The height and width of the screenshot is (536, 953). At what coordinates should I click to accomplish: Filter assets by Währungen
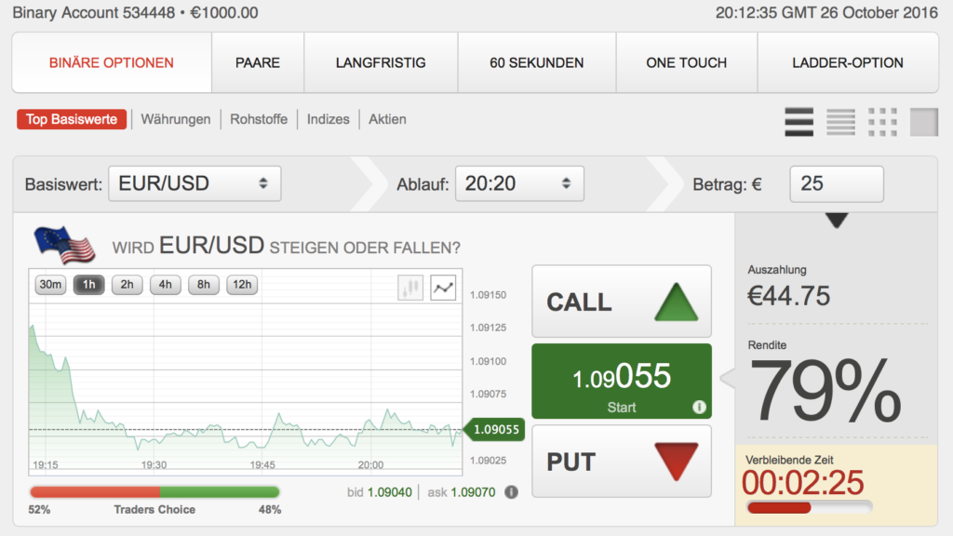(x=176, y=119)
